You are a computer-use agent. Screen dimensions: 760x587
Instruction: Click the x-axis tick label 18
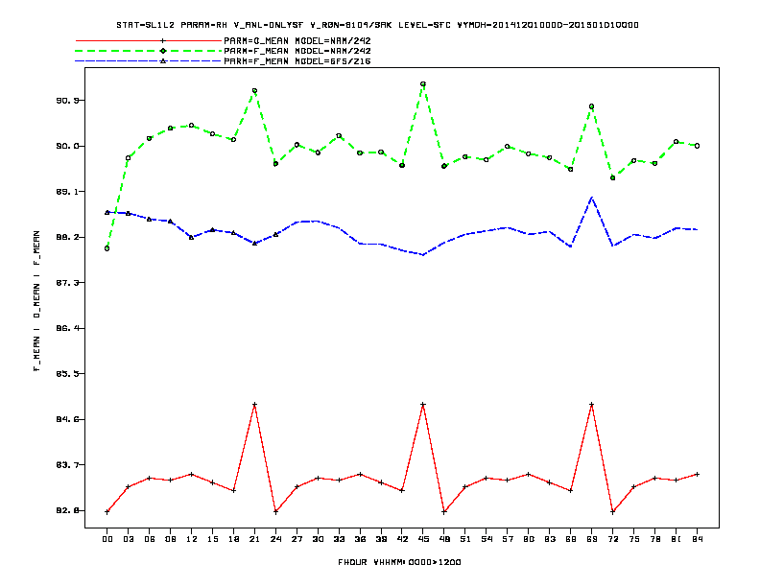tap(233, 539)
